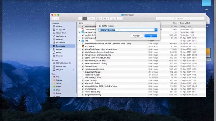Image resolution: width=216 pixels, height=121 pixels.
Task: Open the Arrange items dropdown
Action: [99, 18]
